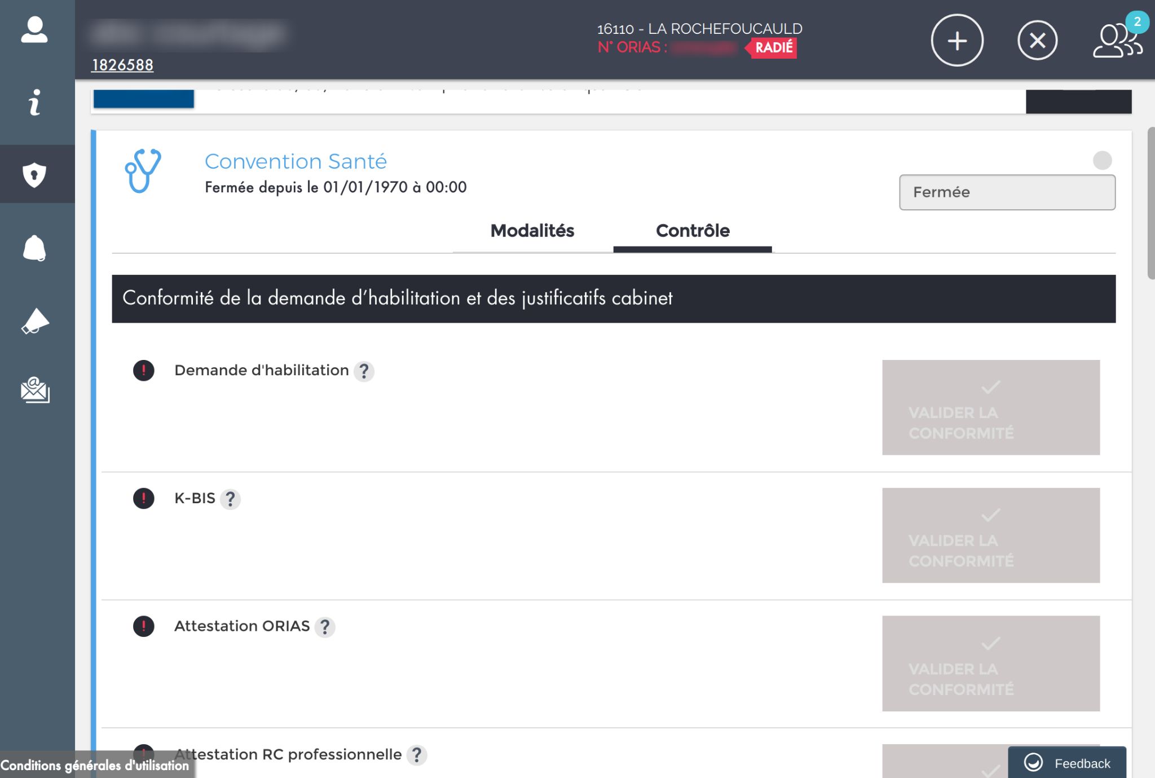The width and height of the screenshot is (1155, 778).
Task: Open the megaphone announcements icon
Action: point(35,320)
